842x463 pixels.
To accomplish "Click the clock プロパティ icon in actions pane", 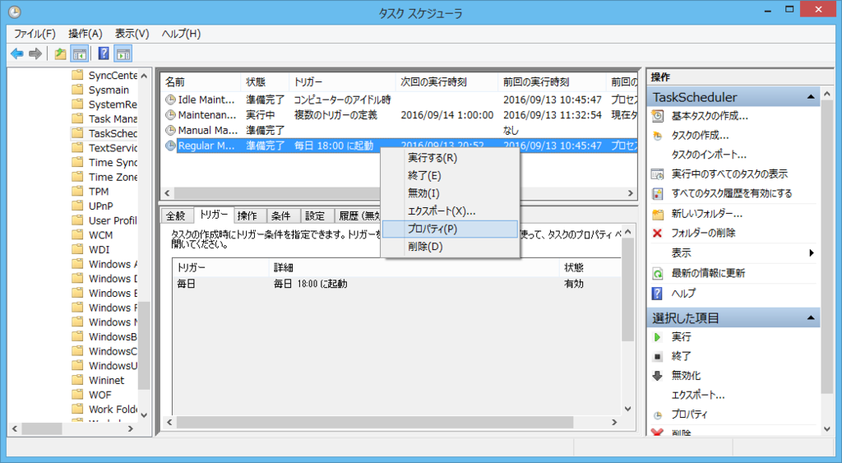I will point(657,414).
